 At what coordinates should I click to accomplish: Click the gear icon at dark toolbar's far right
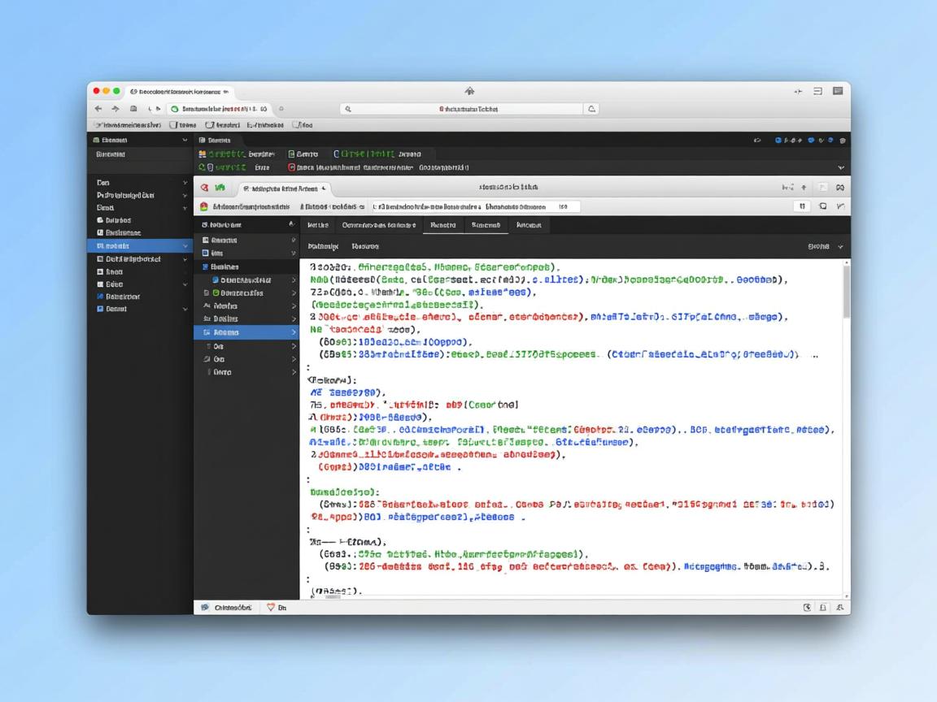tap(843, 141)
